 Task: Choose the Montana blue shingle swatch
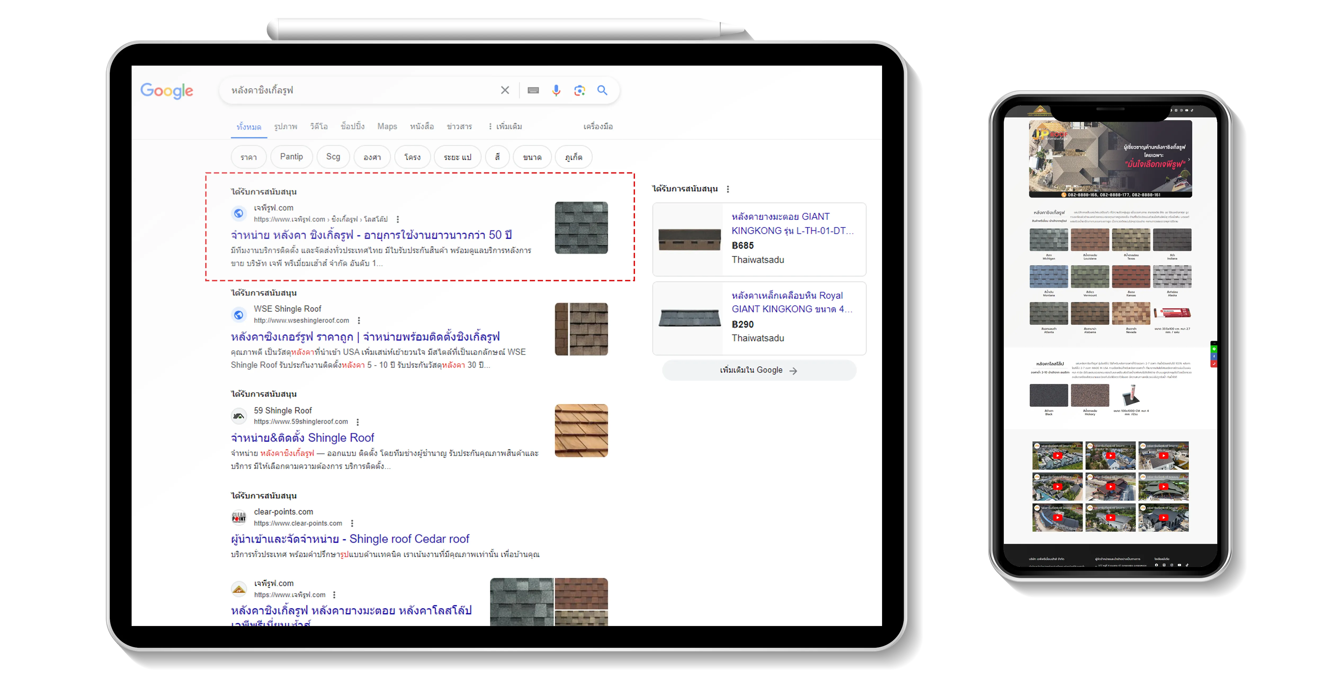click(x=1049, y=277)
